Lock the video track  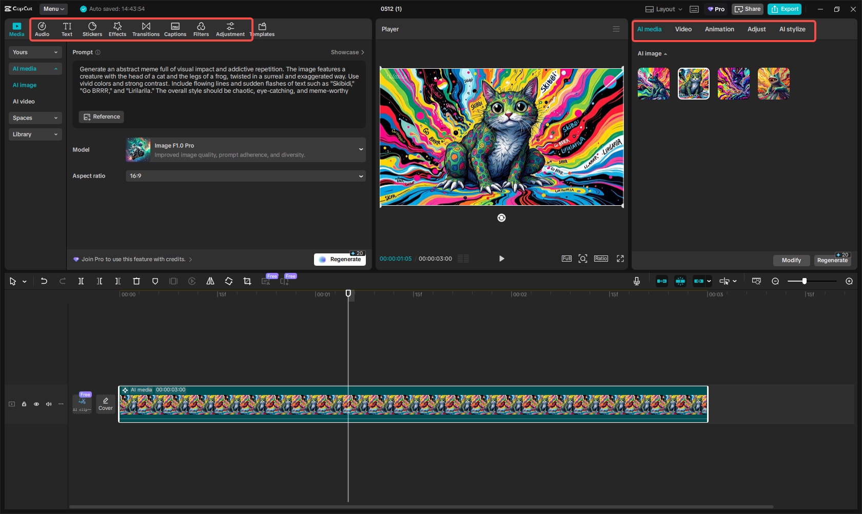(24, 404)
